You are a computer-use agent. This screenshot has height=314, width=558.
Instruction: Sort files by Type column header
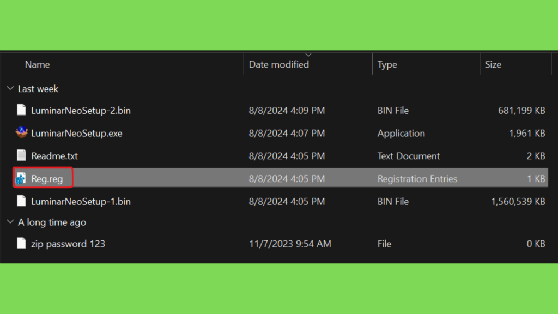click(x=387, y=64)
